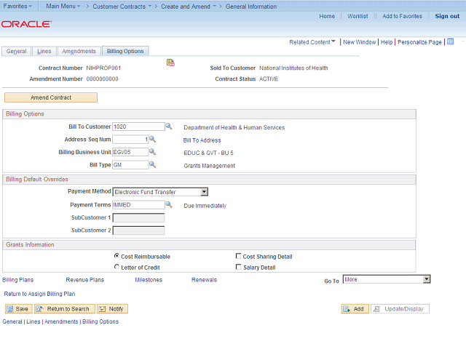Screen dimensions: 466x349
Task: Open the Go To dropdown list
Action: click(427, 279)
